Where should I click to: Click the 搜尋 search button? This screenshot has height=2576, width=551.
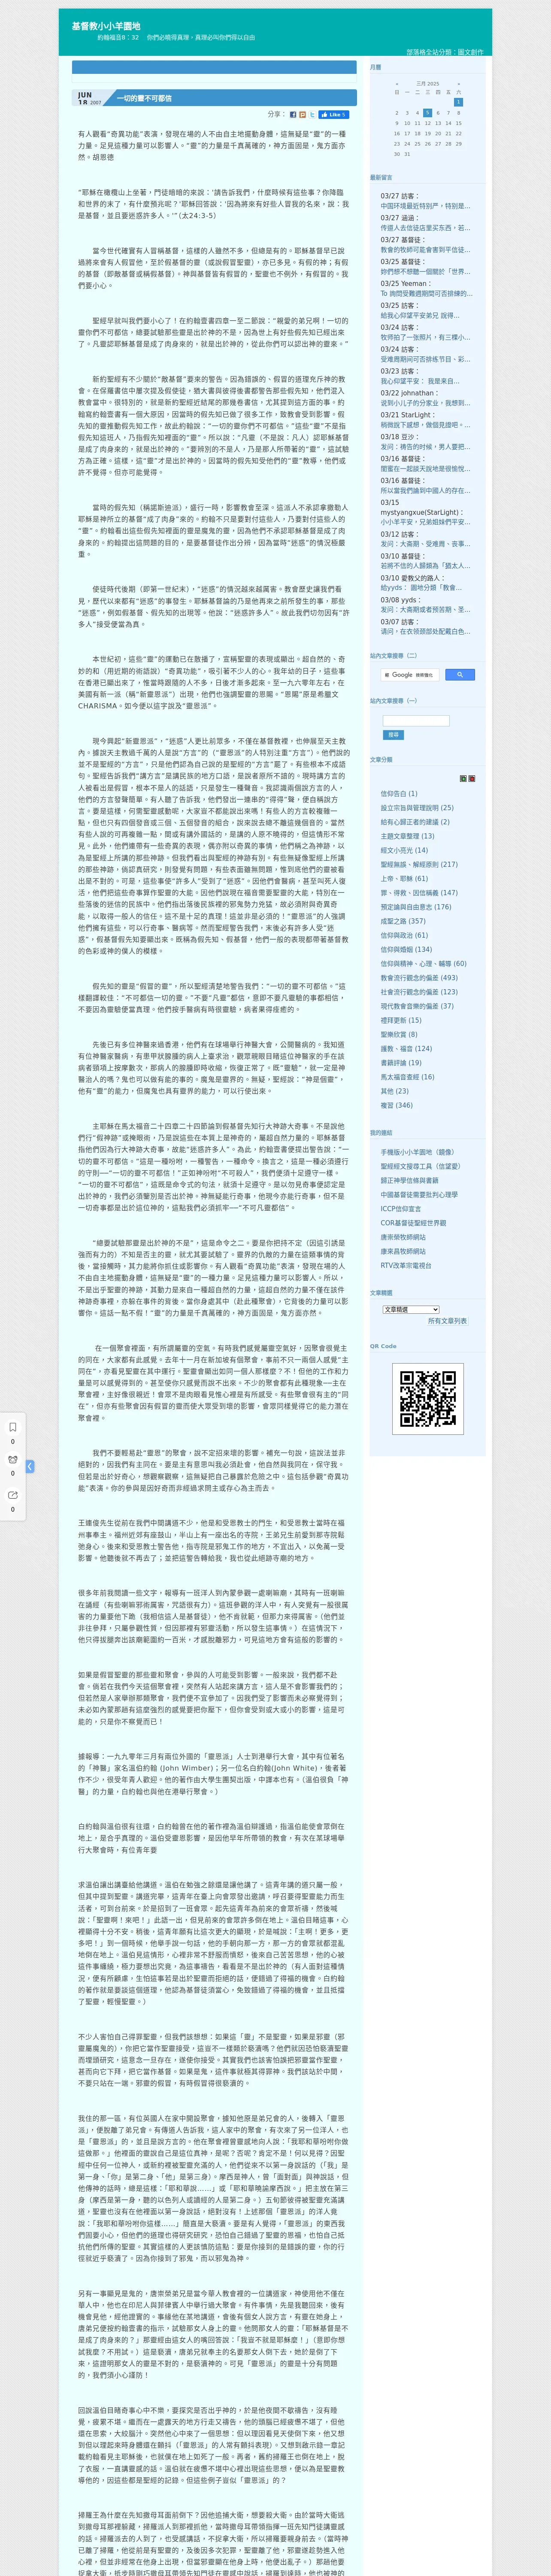pyautogui.click(x=393, y=734)
